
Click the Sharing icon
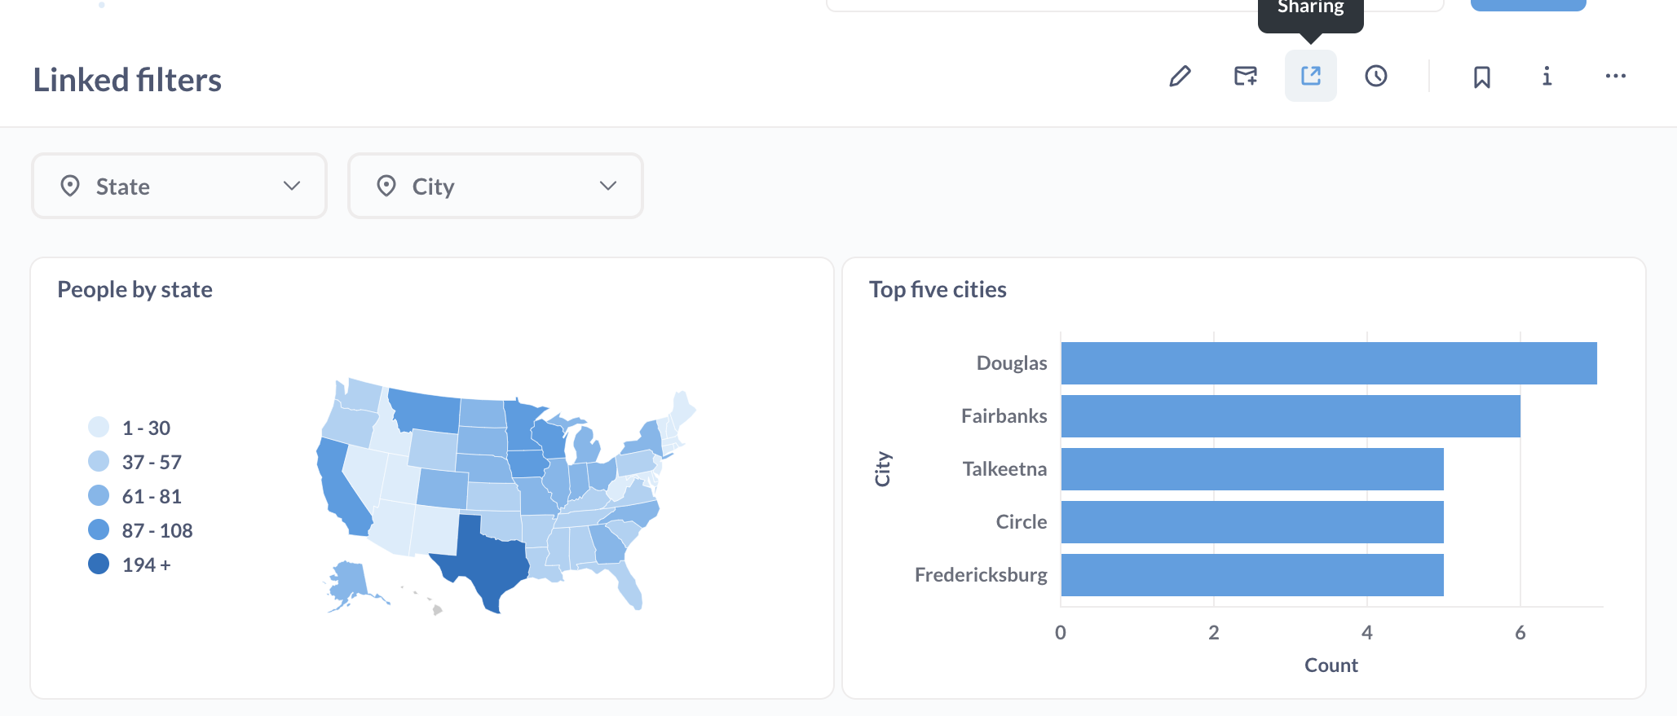coord(1310,77)
